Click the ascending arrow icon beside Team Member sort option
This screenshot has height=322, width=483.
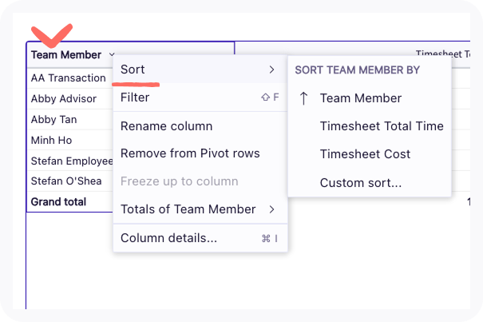point(303,98)
